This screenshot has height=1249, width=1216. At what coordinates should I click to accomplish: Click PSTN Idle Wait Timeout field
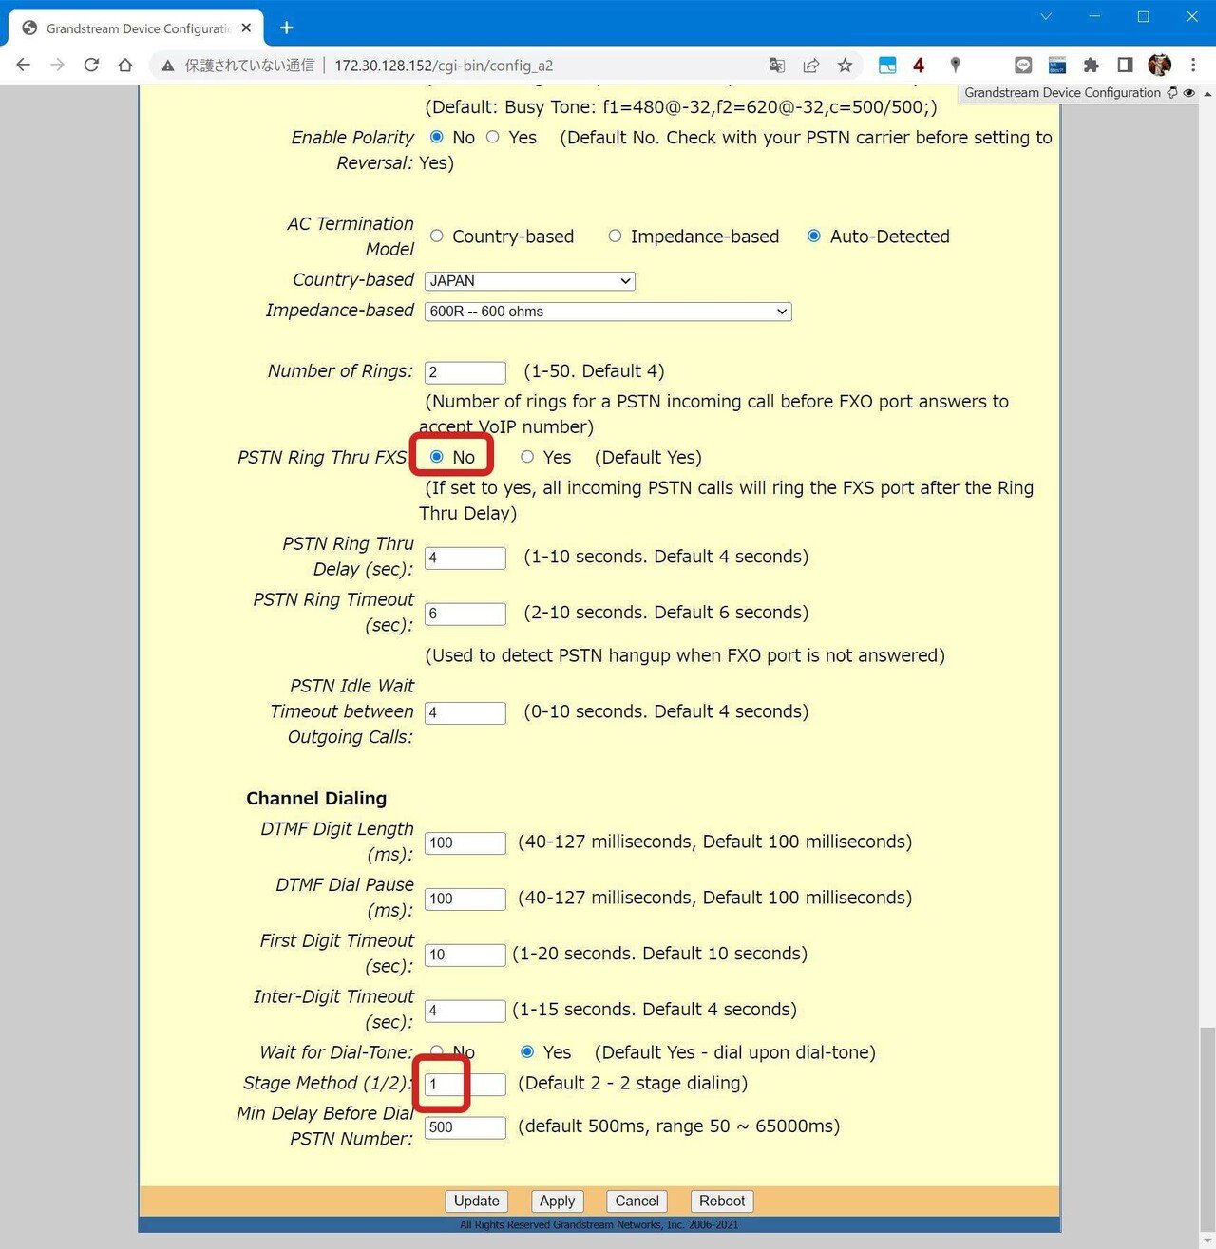(x=465, y=712)
